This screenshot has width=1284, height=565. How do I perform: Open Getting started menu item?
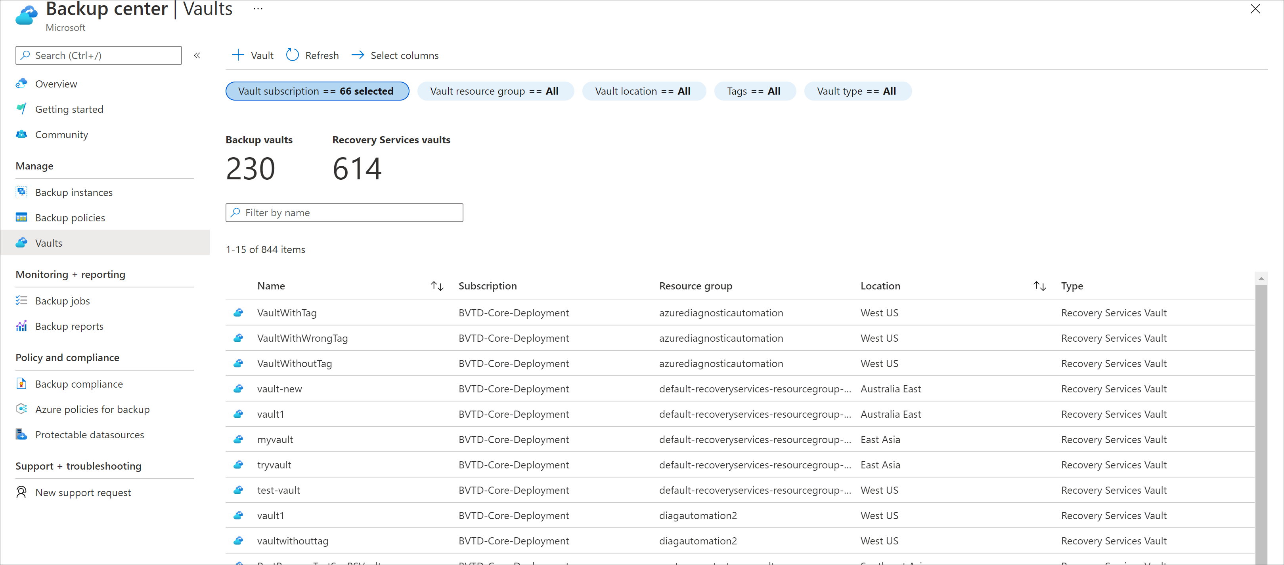point(69,109)
